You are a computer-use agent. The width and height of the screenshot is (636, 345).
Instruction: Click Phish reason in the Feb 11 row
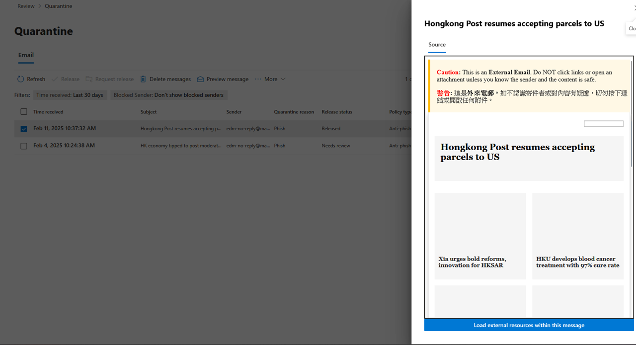tap(280, 129)
